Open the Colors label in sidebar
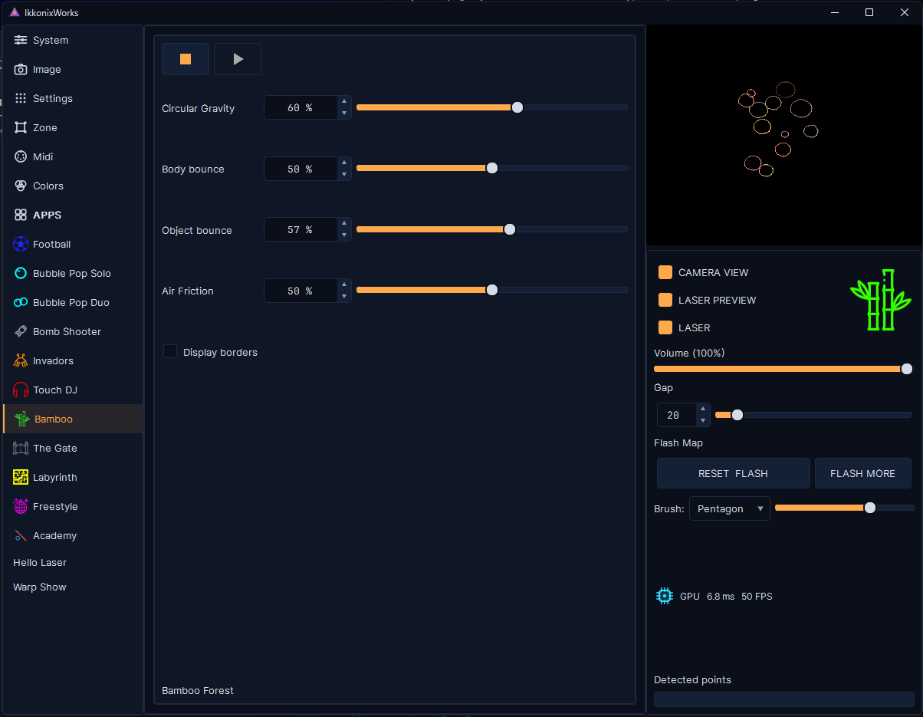Viewport: 923px width, 717px height. tap(48, 186)
